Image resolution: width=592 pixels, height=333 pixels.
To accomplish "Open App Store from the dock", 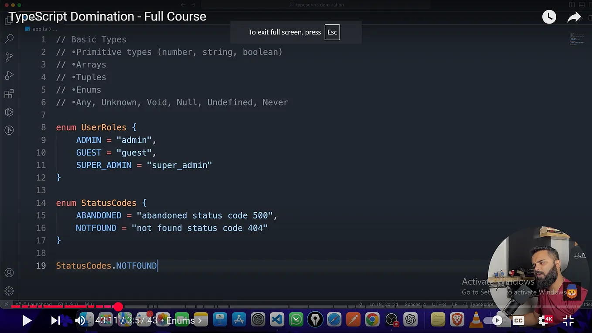I will (x=239, y=320).
